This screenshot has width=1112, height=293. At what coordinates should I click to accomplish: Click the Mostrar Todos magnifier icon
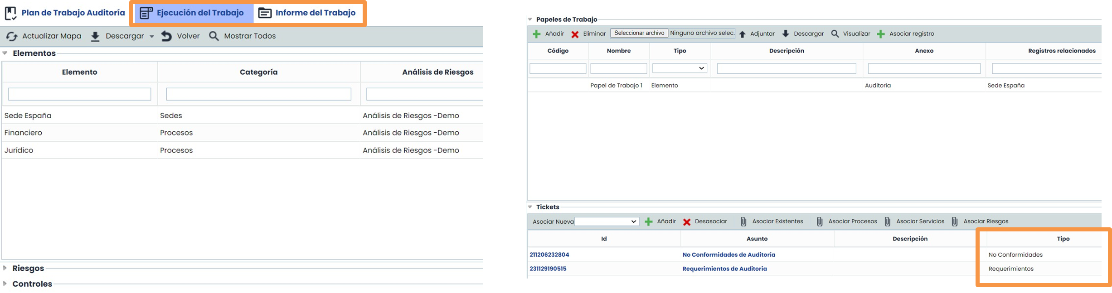click(x=214, y=36)
